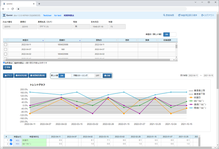Open a new browser tab with plus
The image size is (219, 149).
(39, 4)
